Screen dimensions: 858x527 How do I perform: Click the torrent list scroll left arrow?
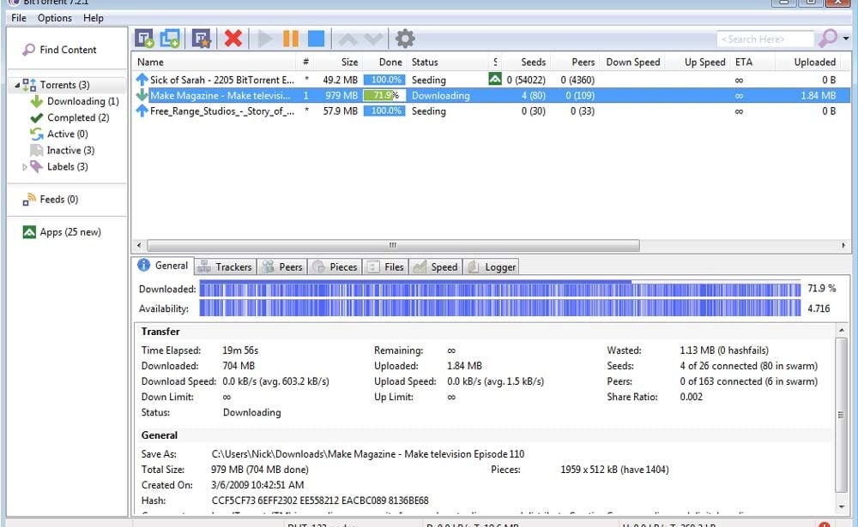point(139,245)
